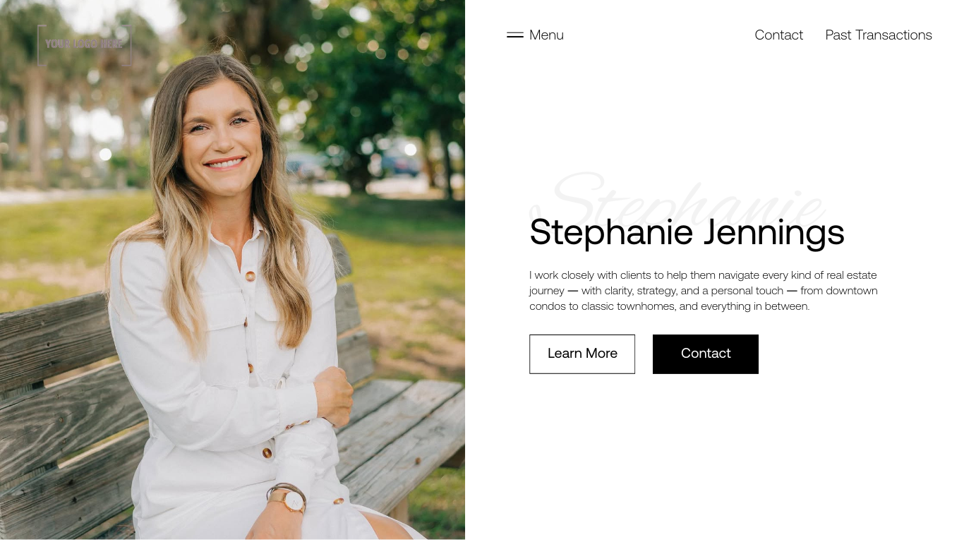Screen dimensions: 964x542
Task: Click the white dress button near collar
Action: [250, 276]
